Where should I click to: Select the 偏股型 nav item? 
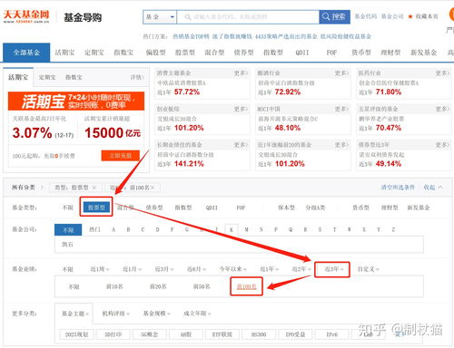point(156,53)
